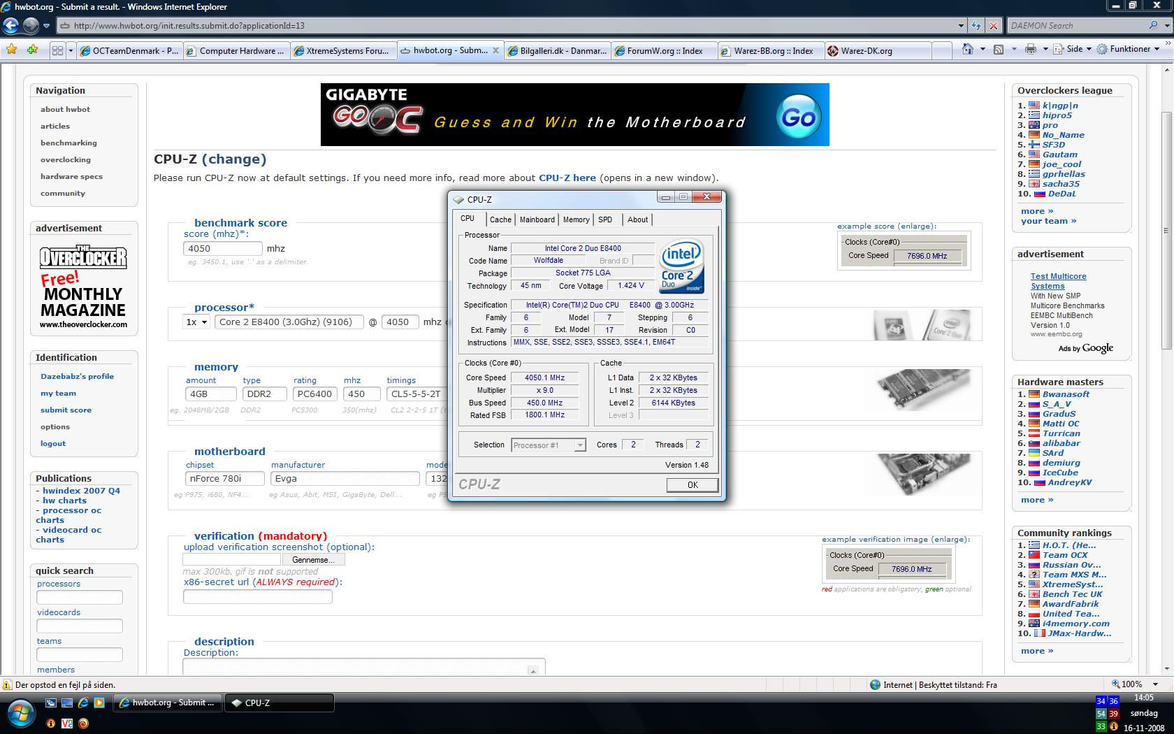The width and height of the screenshot is (1174, 734).
Task: Switch to the Warez-BB.org Index tab
Action: (x=771, y=50)
